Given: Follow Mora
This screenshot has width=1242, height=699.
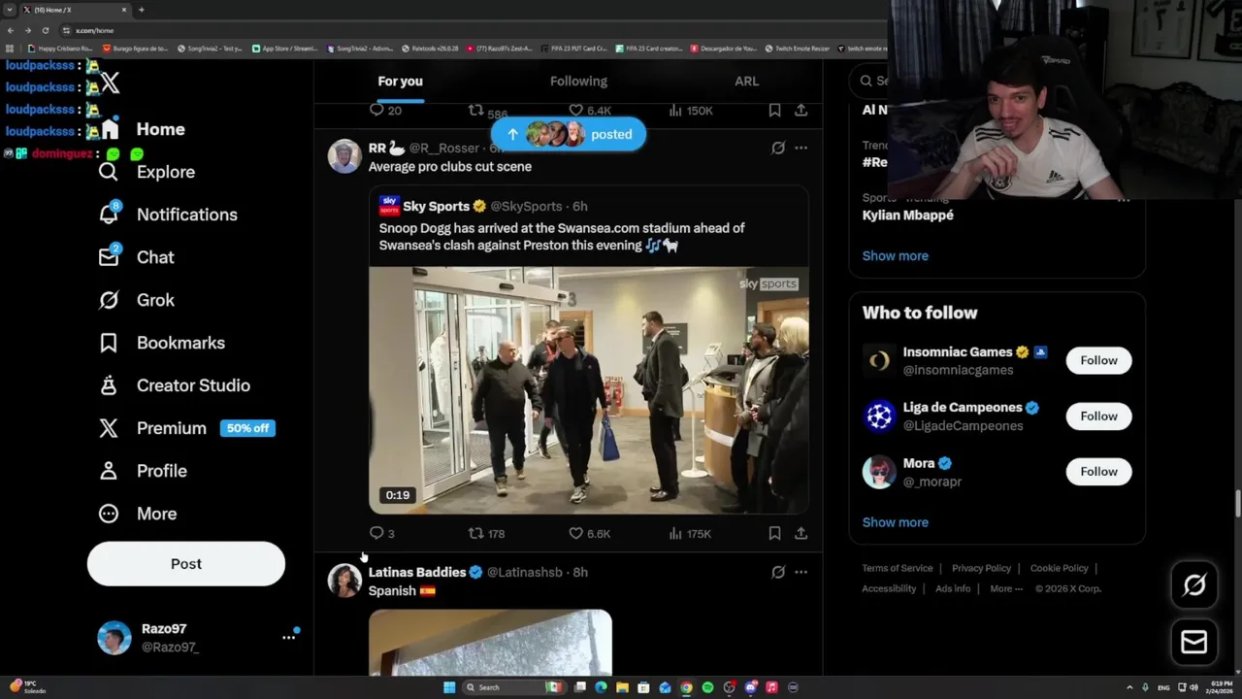Looking at the screenshot, I should pyautogui.click(x=1098, y=472).
